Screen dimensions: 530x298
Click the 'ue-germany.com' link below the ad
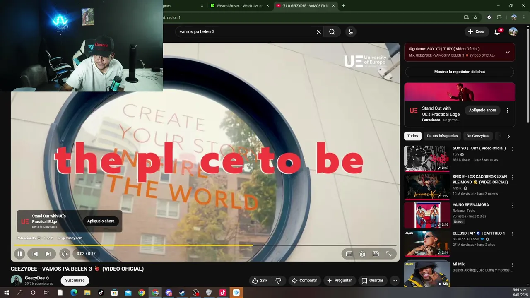(x=70, y=238)
